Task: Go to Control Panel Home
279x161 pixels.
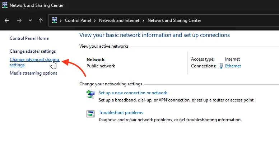Action: pos(29,38)
